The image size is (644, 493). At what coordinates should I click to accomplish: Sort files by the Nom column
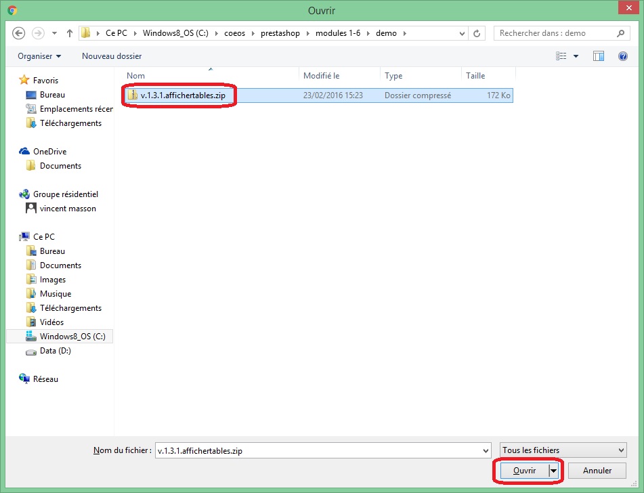[x=211, y=76]
